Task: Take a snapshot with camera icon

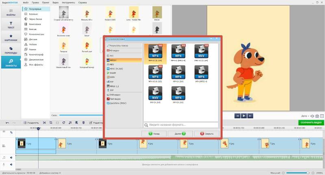Action: coord(317,116)
